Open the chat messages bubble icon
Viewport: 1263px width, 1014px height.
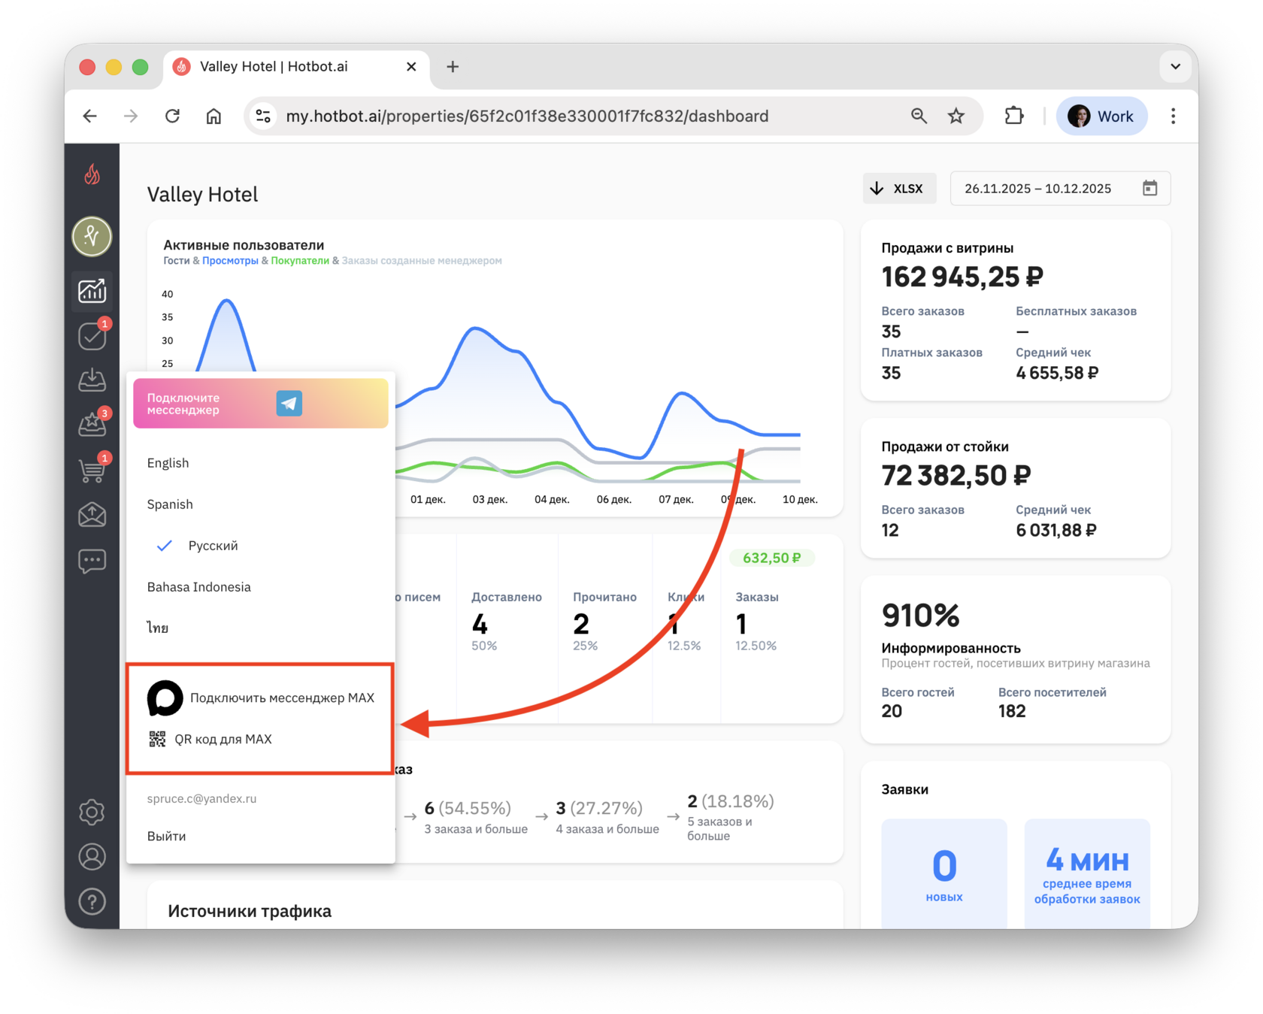click(x=92, y=561)
